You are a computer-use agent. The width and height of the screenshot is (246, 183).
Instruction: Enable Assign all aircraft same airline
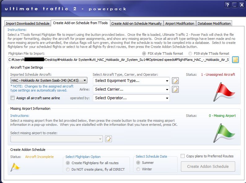tap(35, 98)
